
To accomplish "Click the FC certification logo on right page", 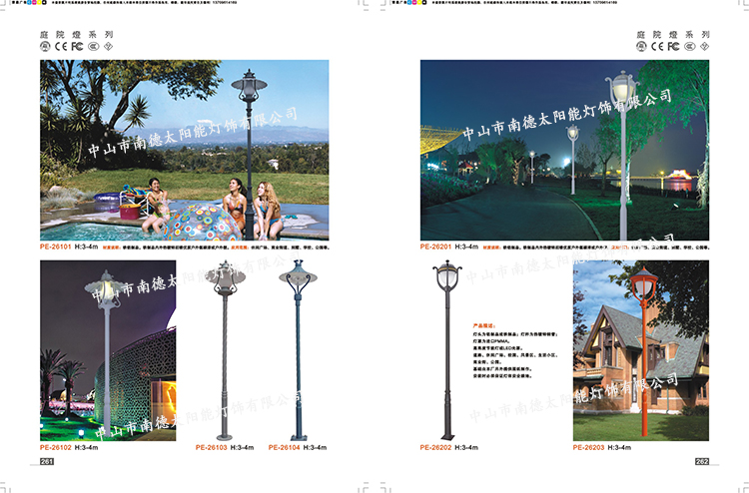I will coord(673,46).
